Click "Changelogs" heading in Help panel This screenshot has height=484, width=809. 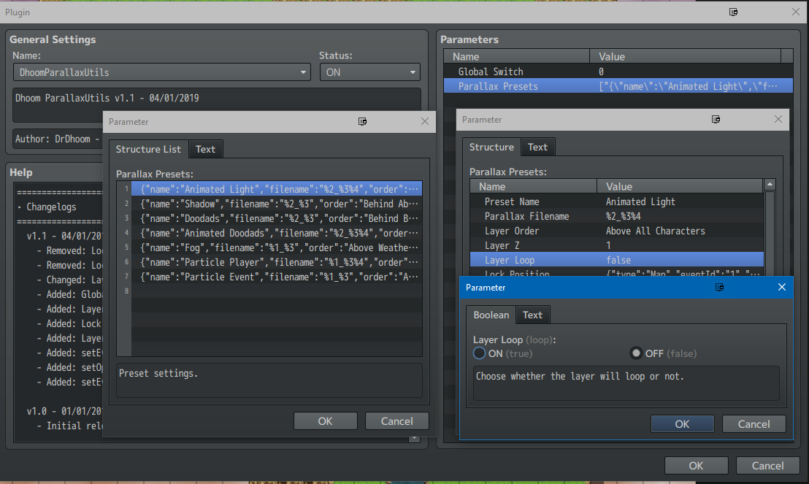click(51, 207)
